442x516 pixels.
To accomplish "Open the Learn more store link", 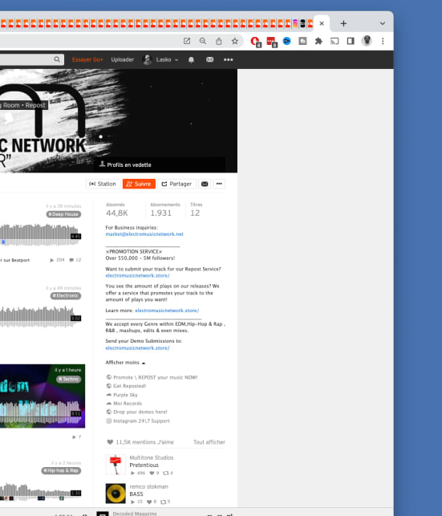I will tap(167, 311).
